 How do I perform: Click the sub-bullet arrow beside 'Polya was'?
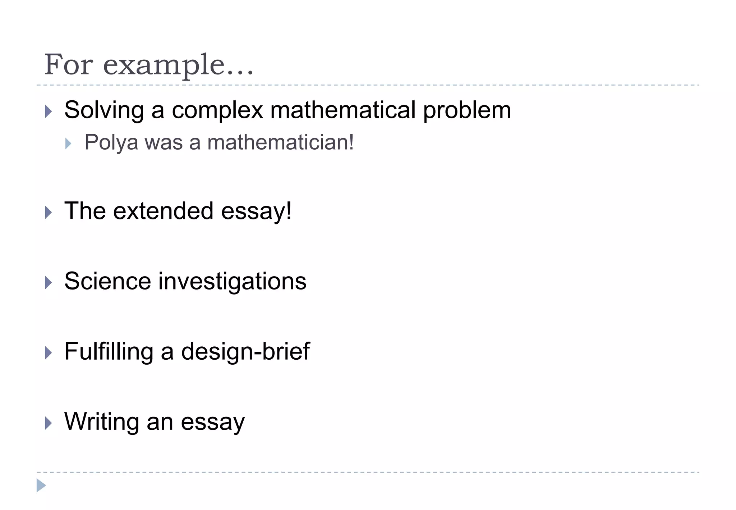click(68, 144)
